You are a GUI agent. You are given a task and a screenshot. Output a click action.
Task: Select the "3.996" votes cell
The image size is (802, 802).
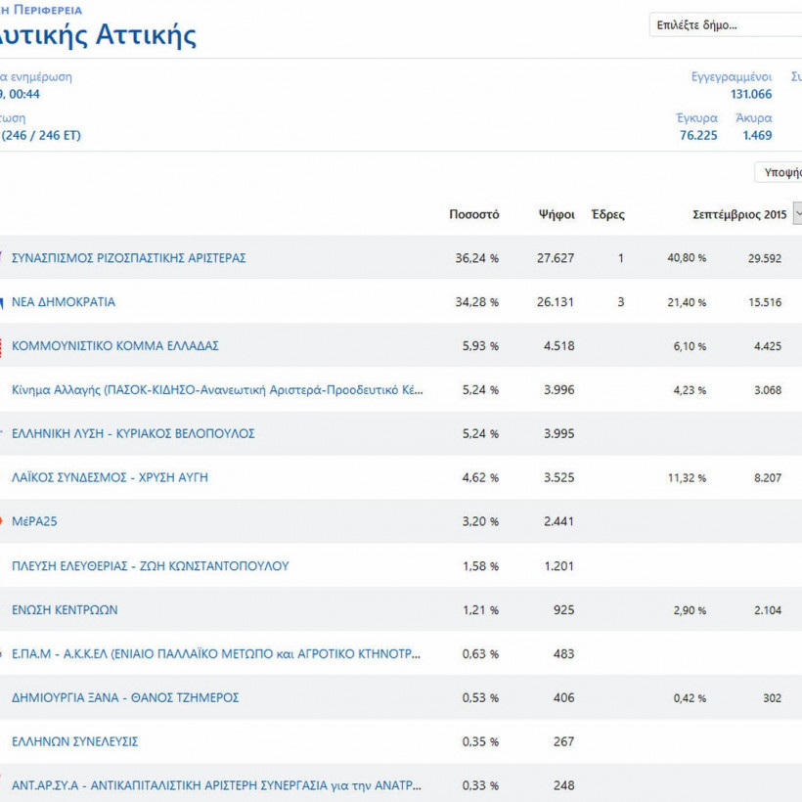click(x=558, y=389)
